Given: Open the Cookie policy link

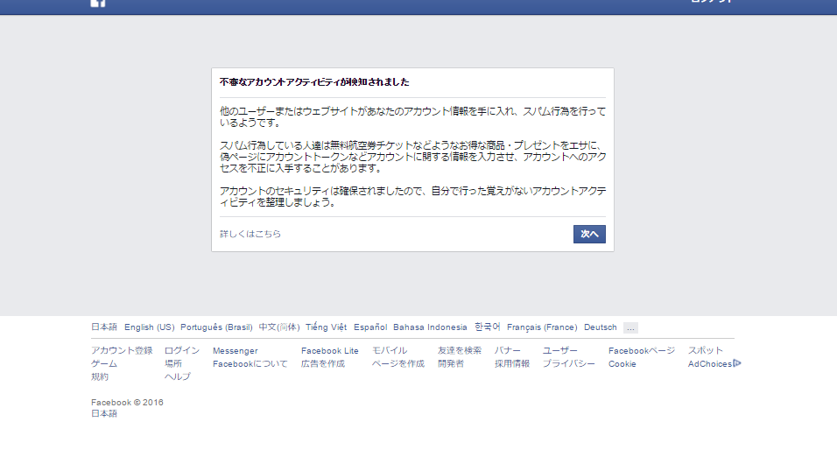Looking at the screenshot, I should click(x=622, y=363).
